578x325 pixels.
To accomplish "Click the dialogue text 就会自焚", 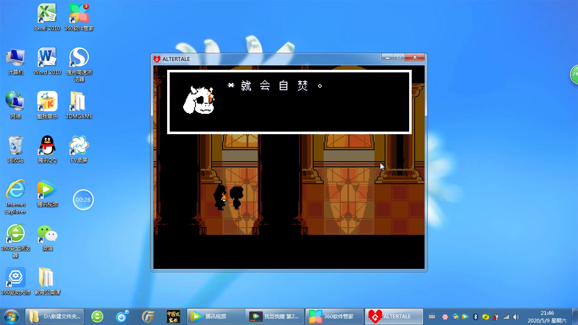I will (275, 86).
